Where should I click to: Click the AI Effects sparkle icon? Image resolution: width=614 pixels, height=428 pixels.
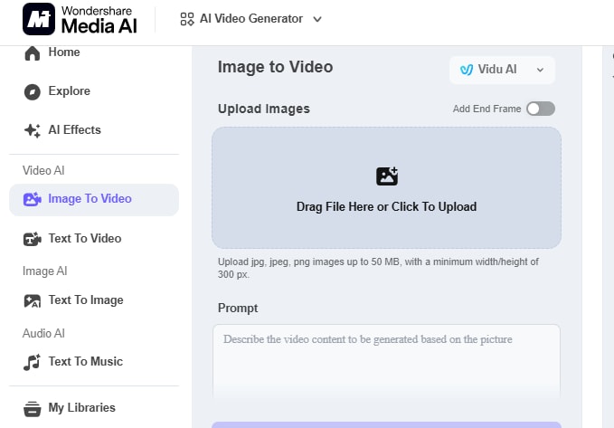click(33, 130)
